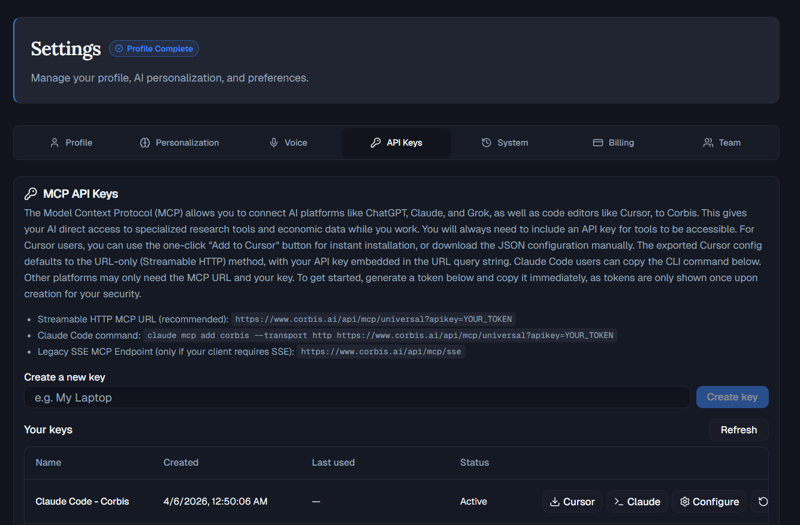Click the checkmark icon in Profile Complete badge

[x=119, y=49]
